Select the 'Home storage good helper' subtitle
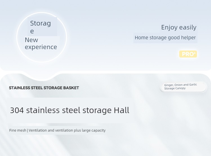The height and width of the screenshot is (156, 211). pos(165,38)
